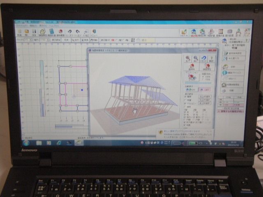Screen dimensions: 263x197
Task: Click the yellow building properties toolbar icon
Action: click(x=43, y=32)
